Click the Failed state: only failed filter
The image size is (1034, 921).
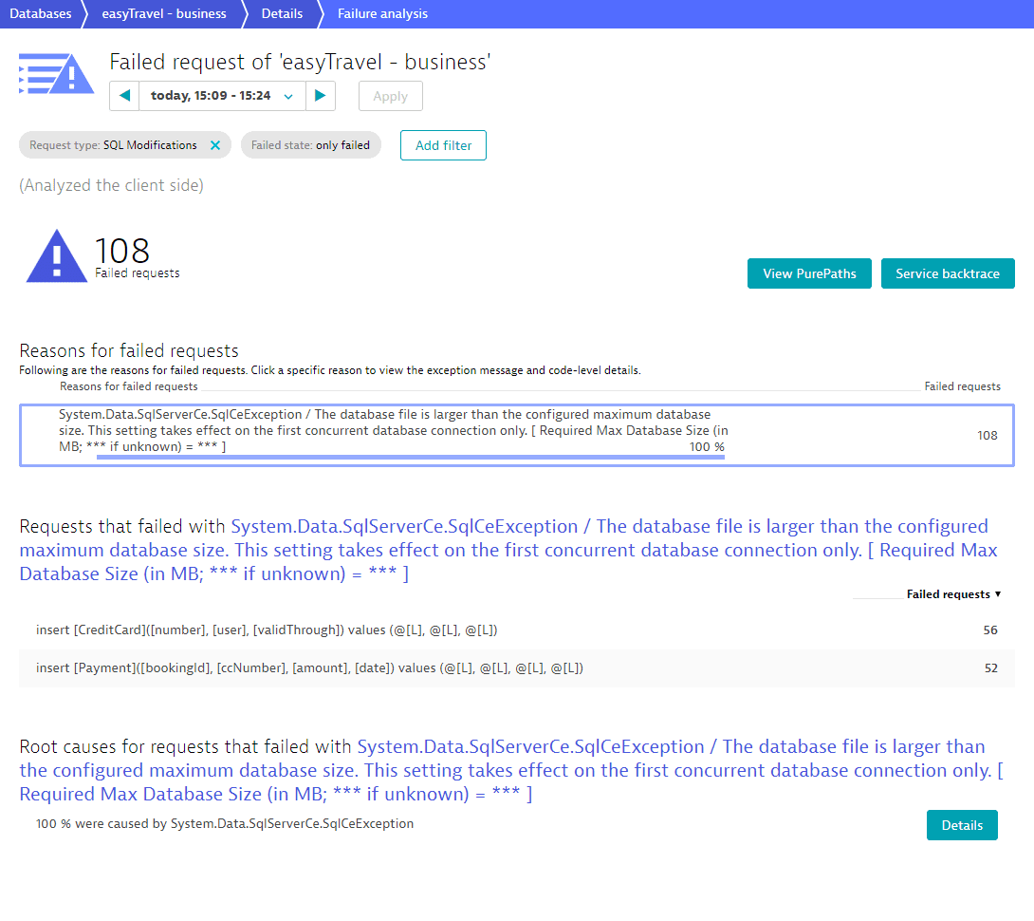(x=310, y=145)
